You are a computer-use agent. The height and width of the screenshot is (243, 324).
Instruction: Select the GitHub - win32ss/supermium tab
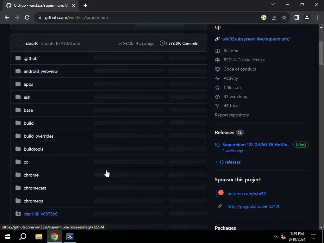41,6
